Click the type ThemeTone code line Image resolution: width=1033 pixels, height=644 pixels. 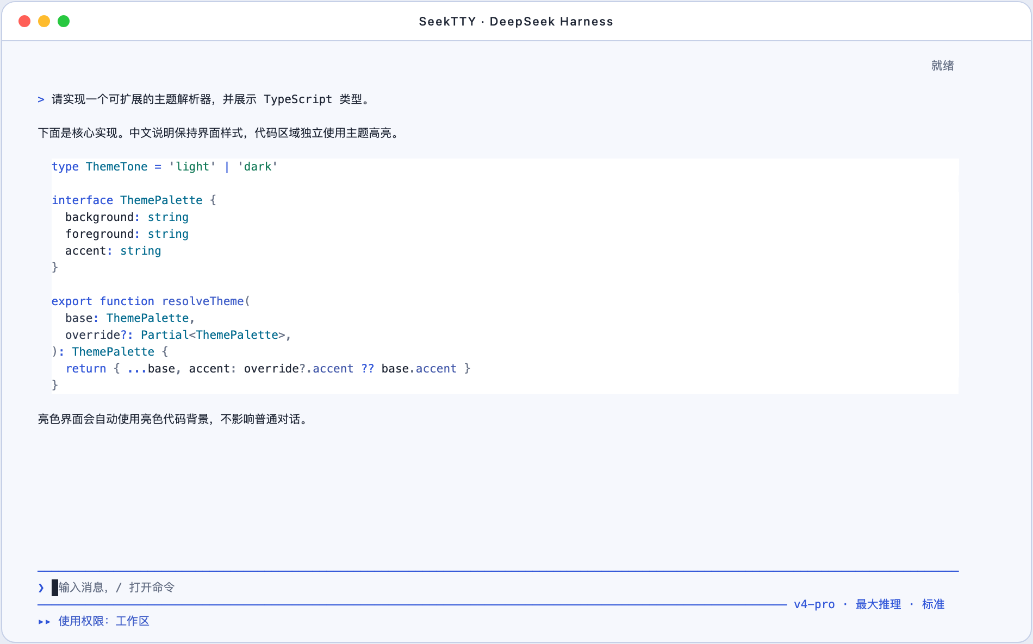point(165,167)
